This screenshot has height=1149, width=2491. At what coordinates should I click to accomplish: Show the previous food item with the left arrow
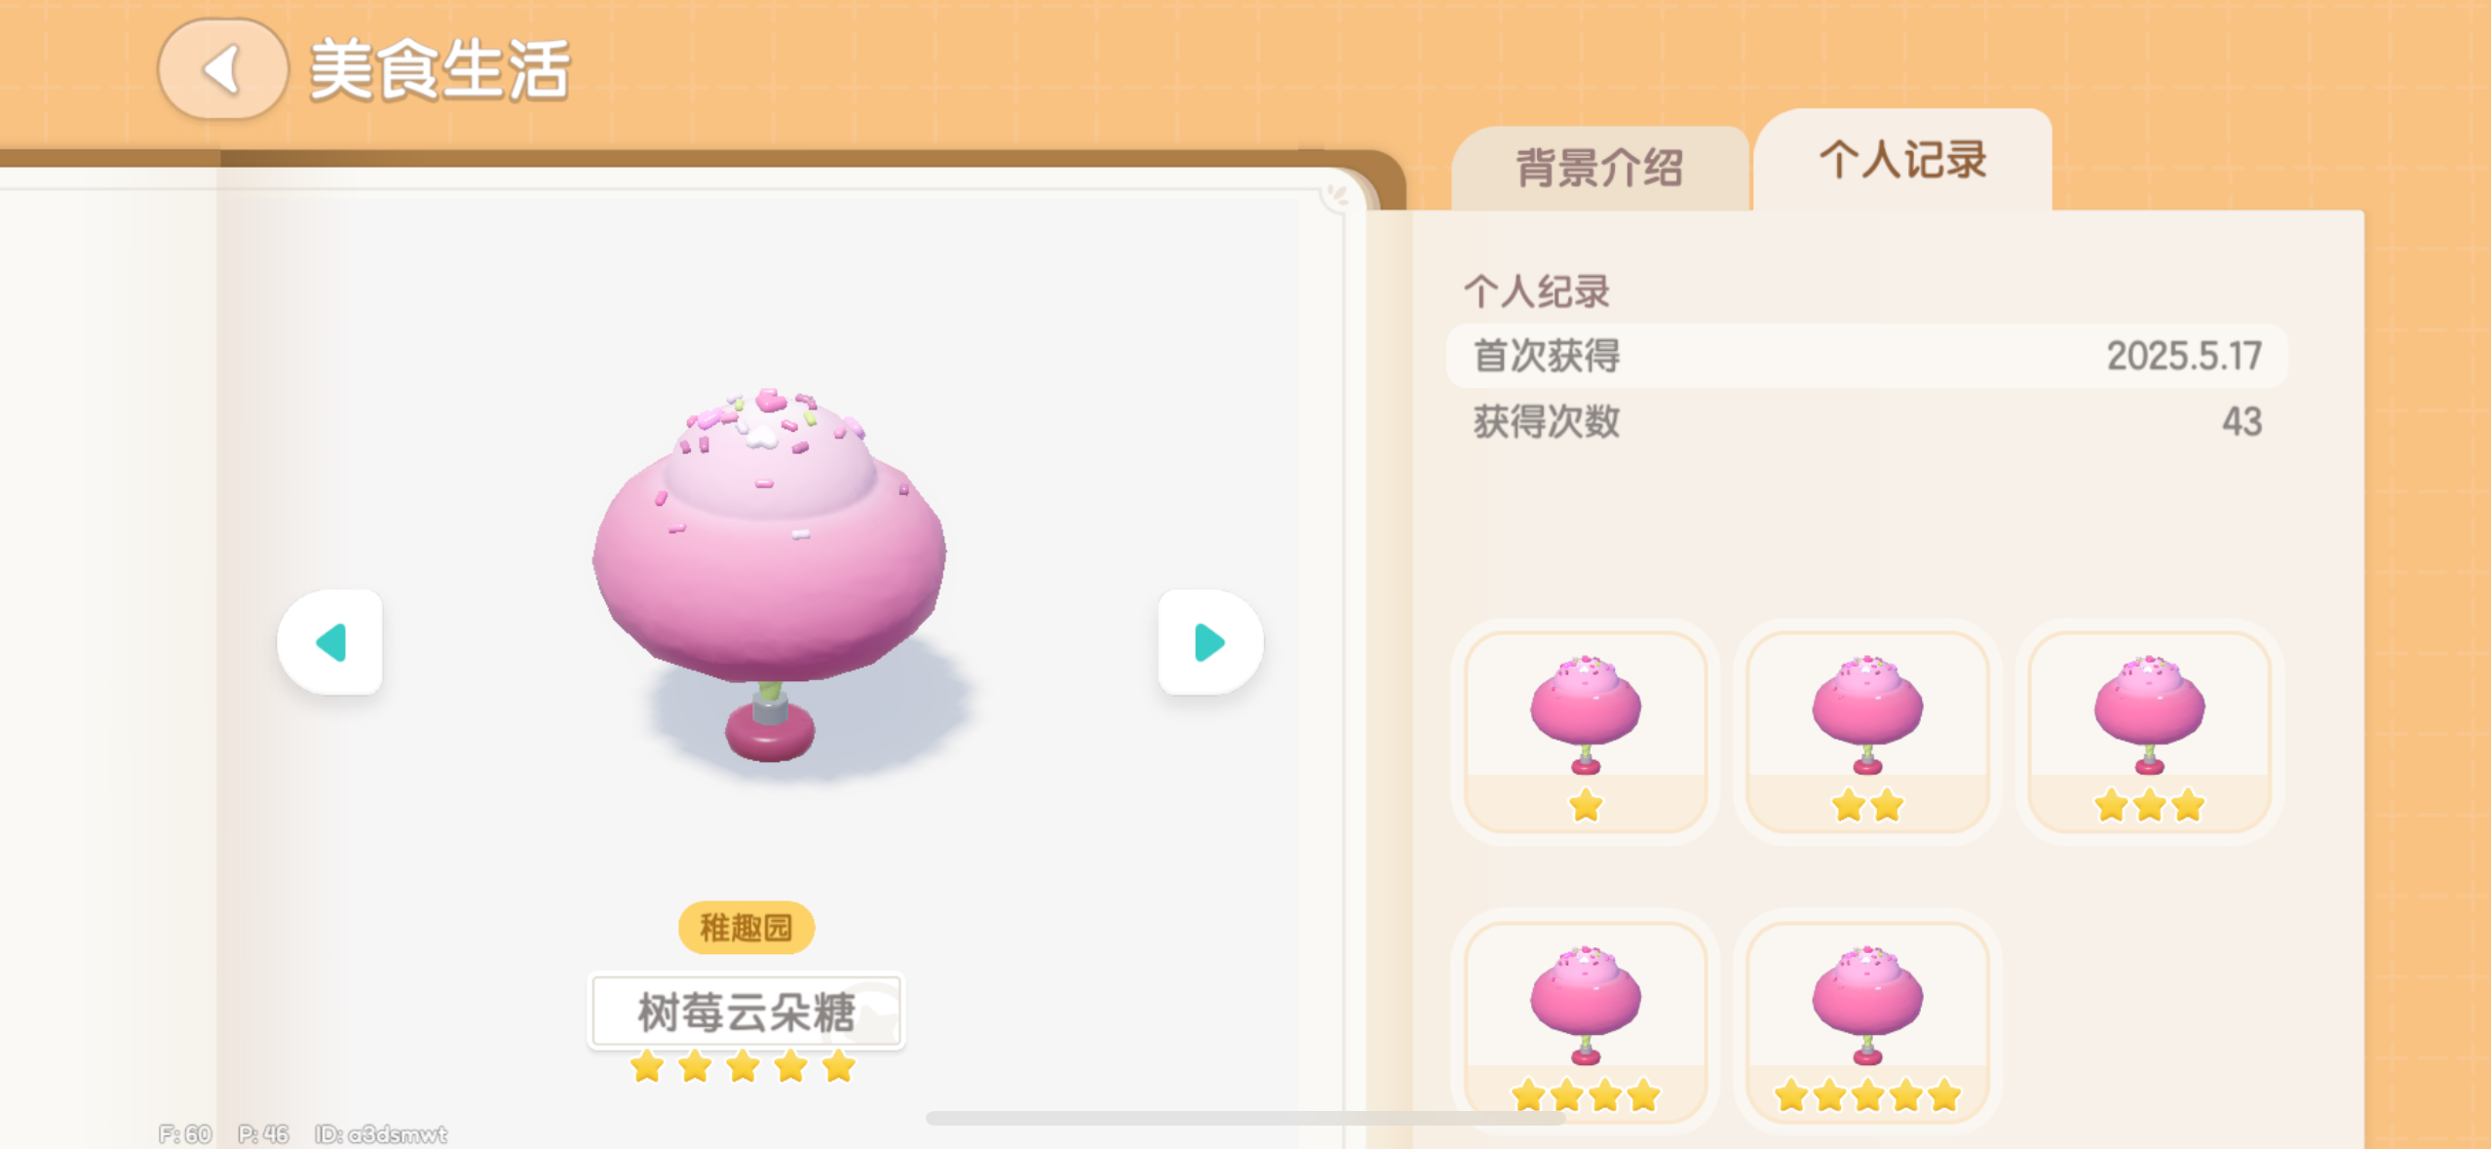coord(330,642)
